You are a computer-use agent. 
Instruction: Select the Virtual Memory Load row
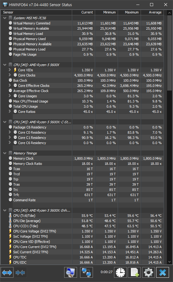(x=82, y=33)
